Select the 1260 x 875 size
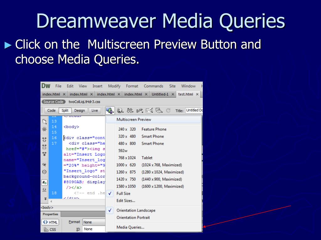The image size is (321, 240). [x=154, y=172]
